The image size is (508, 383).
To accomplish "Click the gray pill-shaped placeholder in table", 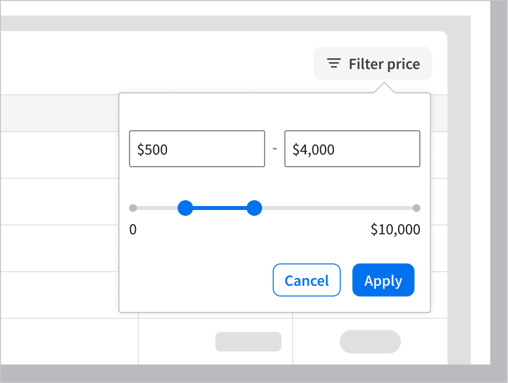I will [x=370, y=342].
